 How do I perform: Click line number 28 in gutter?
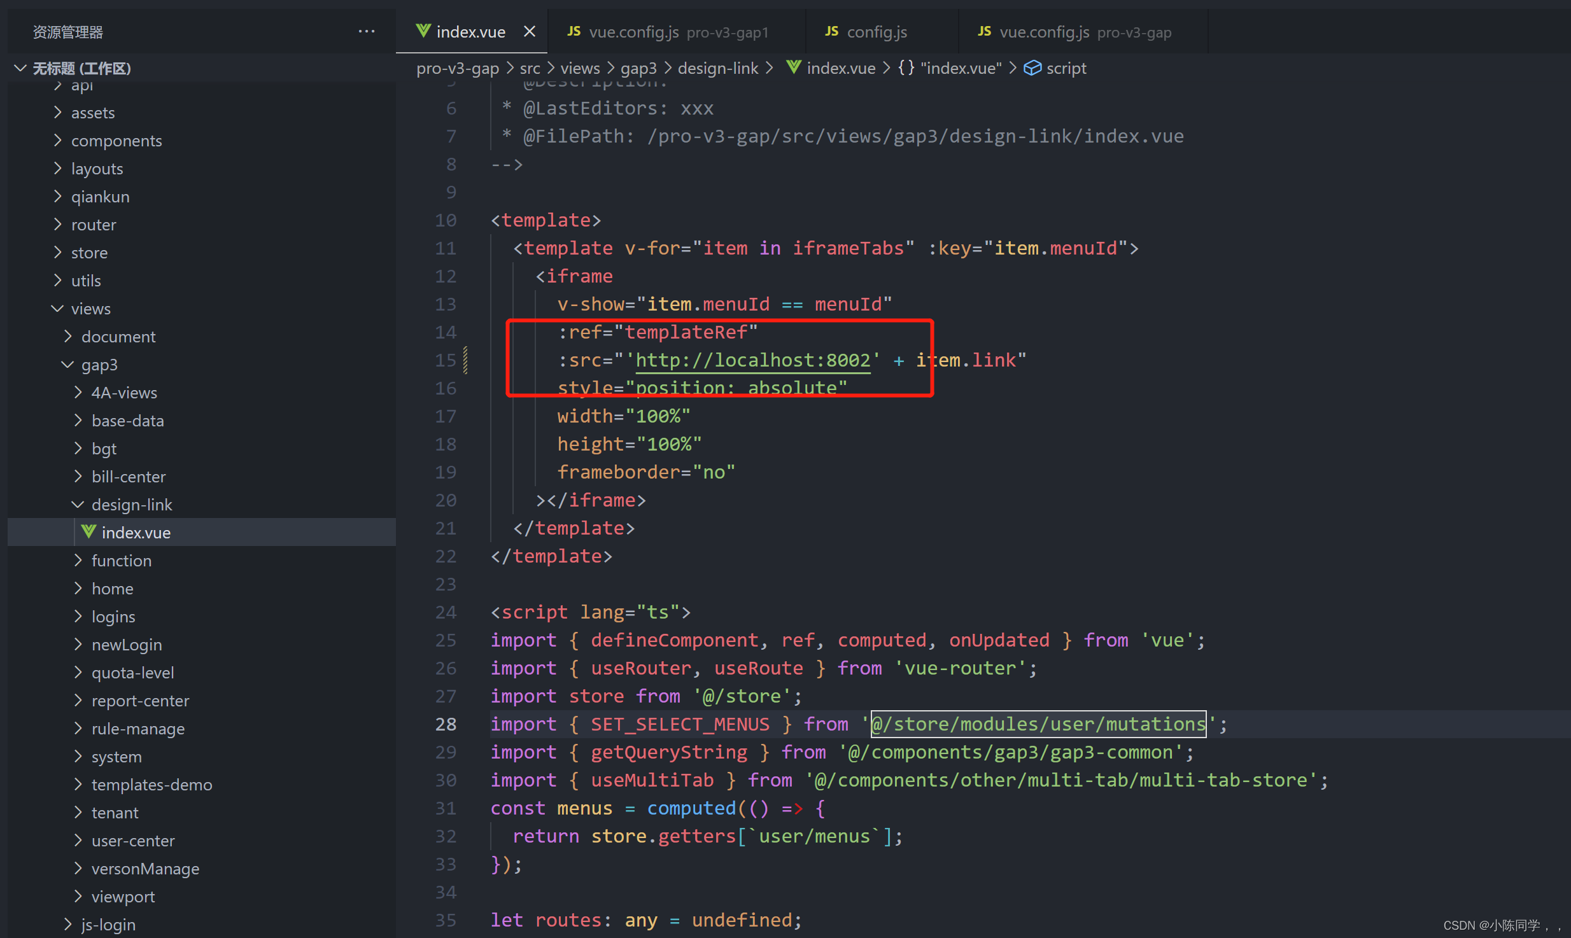pos(446,724)
